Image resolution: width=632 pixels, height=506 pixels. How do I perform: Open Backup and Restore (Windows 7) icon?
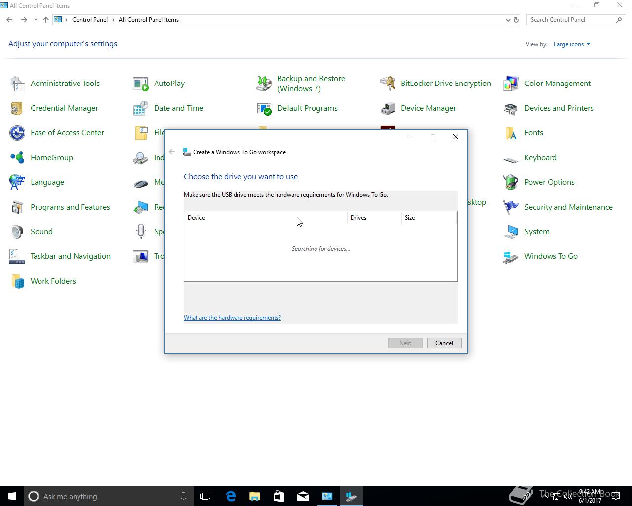click(x=264, y=84)
